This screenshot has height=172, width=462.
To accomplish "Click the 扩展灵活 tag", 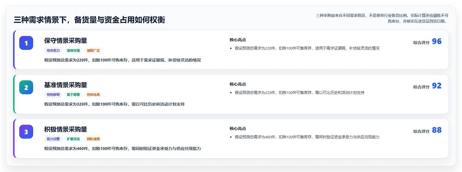I will click(73, 139).
